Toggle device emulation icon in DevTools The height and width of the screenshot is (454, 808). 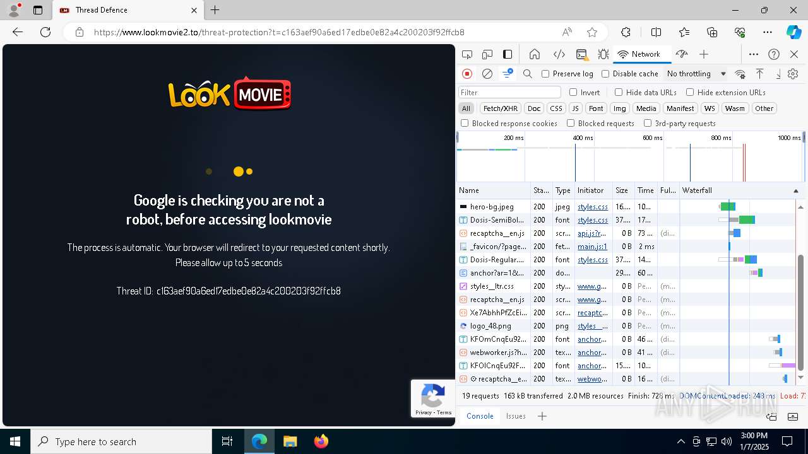[x=487, y=54]
